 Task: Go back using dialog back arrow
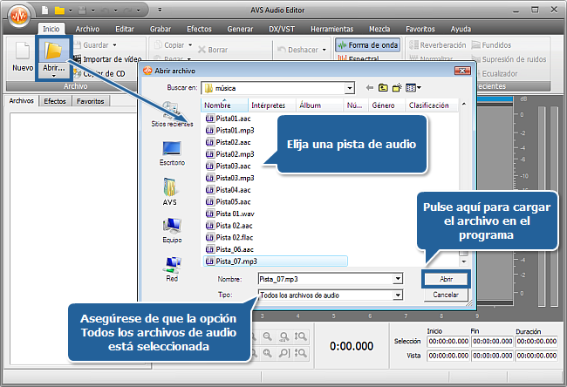pyautogui.click(x=369, y=88)
